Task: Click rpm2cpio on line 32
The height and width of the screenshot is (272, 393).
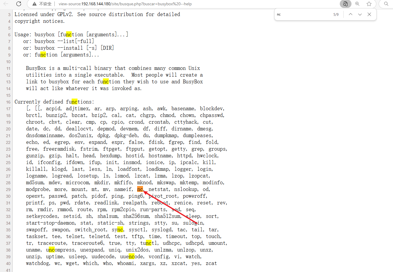Action: [123, 209]
